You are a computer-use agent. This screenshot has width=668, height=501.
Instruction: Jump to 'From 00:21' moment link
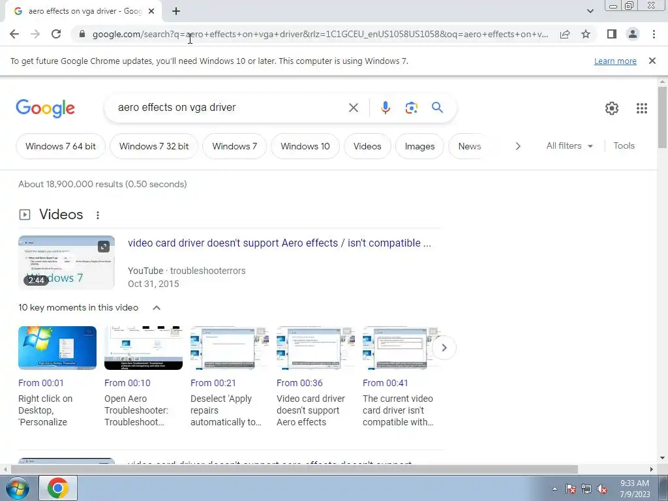pyautogui.click(x=213, y=383)
